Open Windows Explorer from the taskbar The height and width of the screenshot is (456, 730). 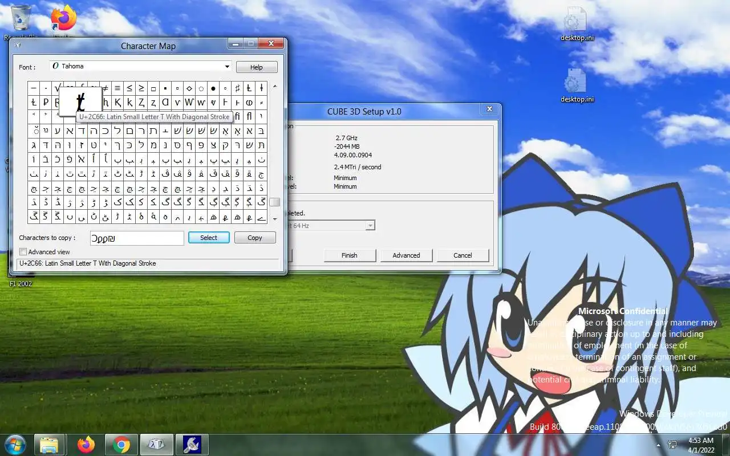[x=50, y=445]
